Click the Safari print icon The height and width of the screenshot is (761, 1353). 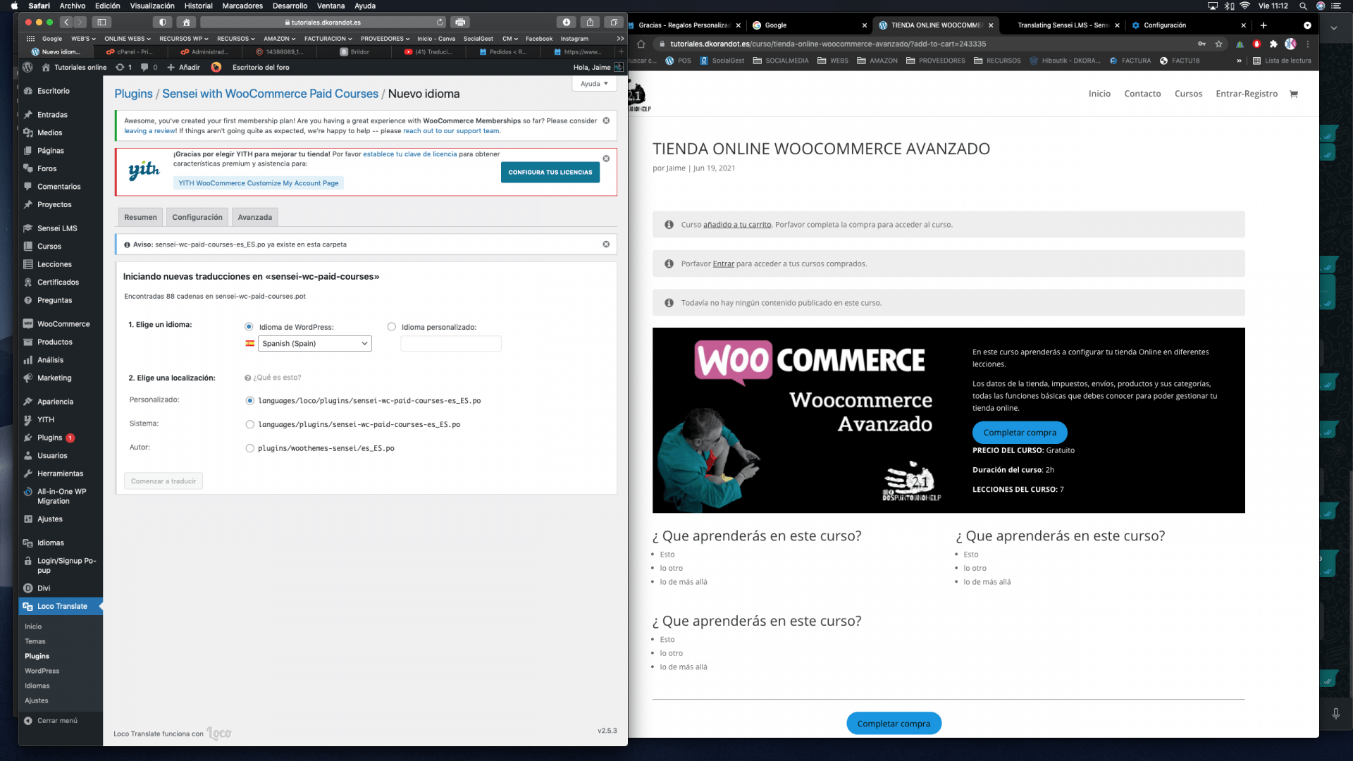click(460, 23)
